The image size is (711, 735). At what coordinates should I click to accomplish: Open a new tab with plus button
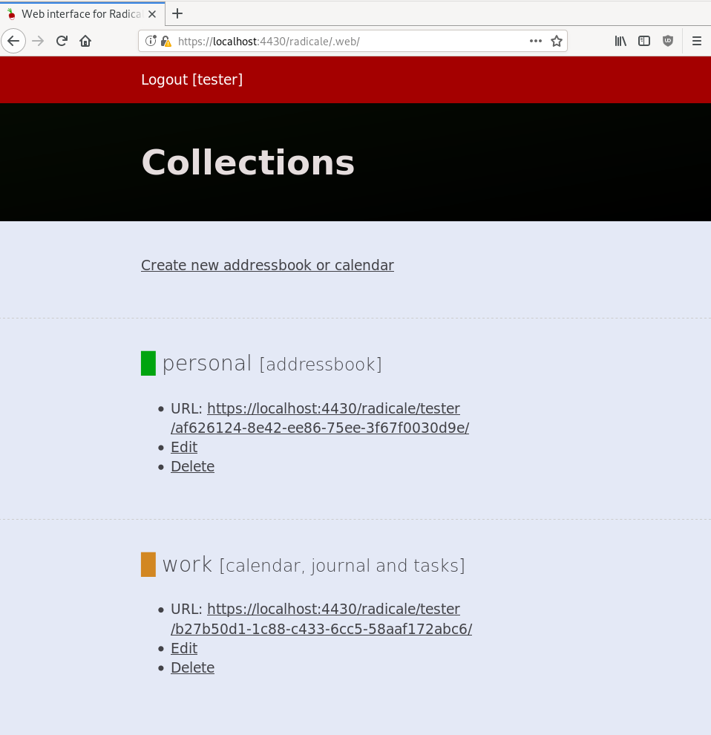coord(177,13)
